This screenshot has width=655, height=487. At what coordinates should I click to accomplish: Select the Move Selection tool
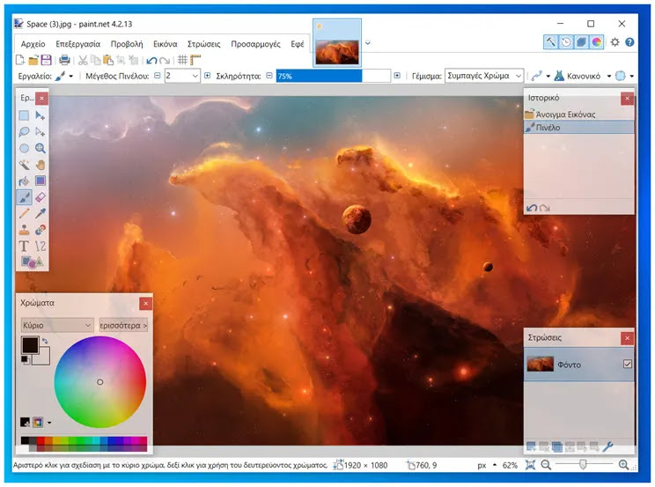tap(40, 132)
